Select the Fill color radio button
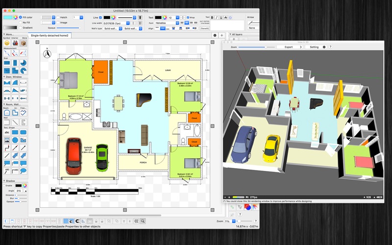 [x=21, y=17]
